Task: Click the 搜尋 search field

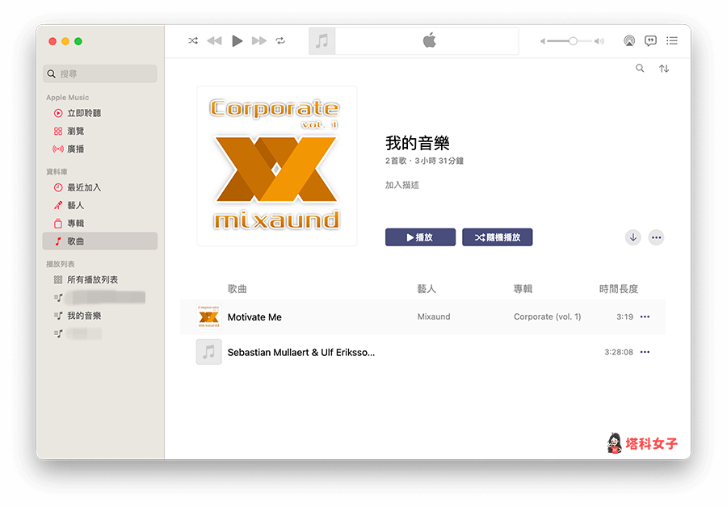Action: point(99,73)
